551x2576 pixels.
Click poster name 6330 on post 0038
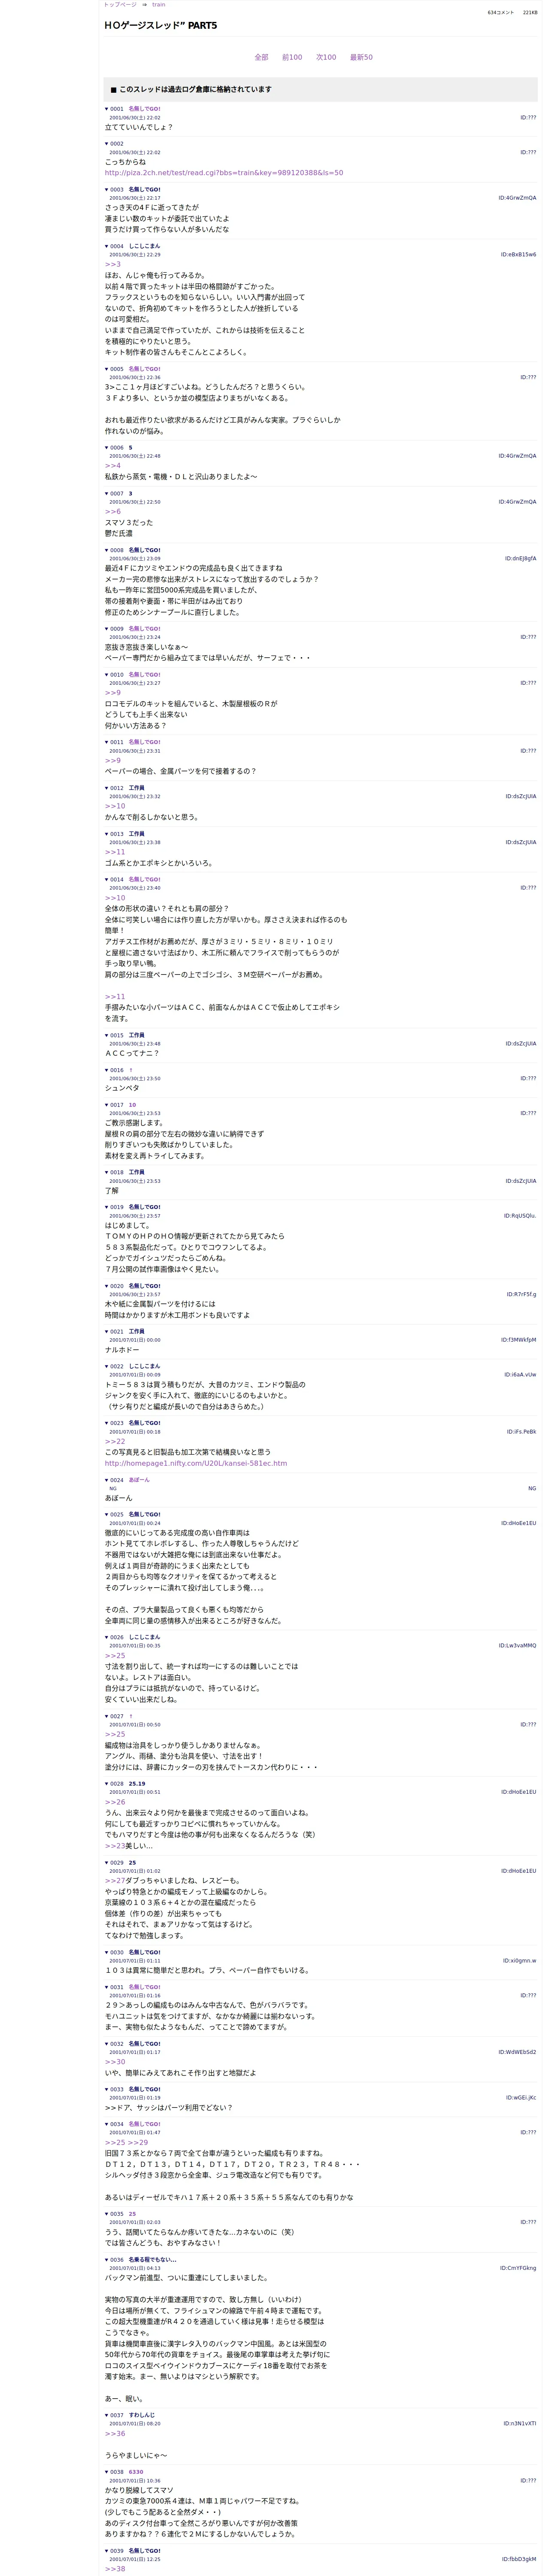tap(136, 2472)
